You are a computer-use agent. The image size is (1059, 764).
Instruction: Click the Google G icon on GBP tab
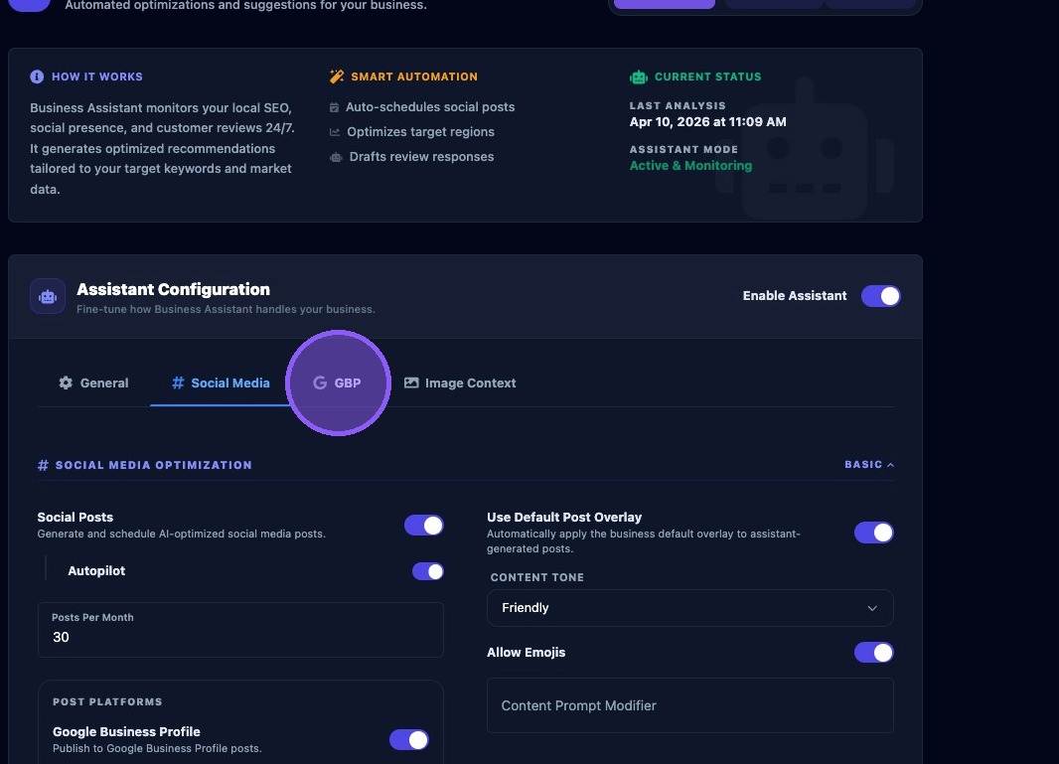[x=320, y=383]
